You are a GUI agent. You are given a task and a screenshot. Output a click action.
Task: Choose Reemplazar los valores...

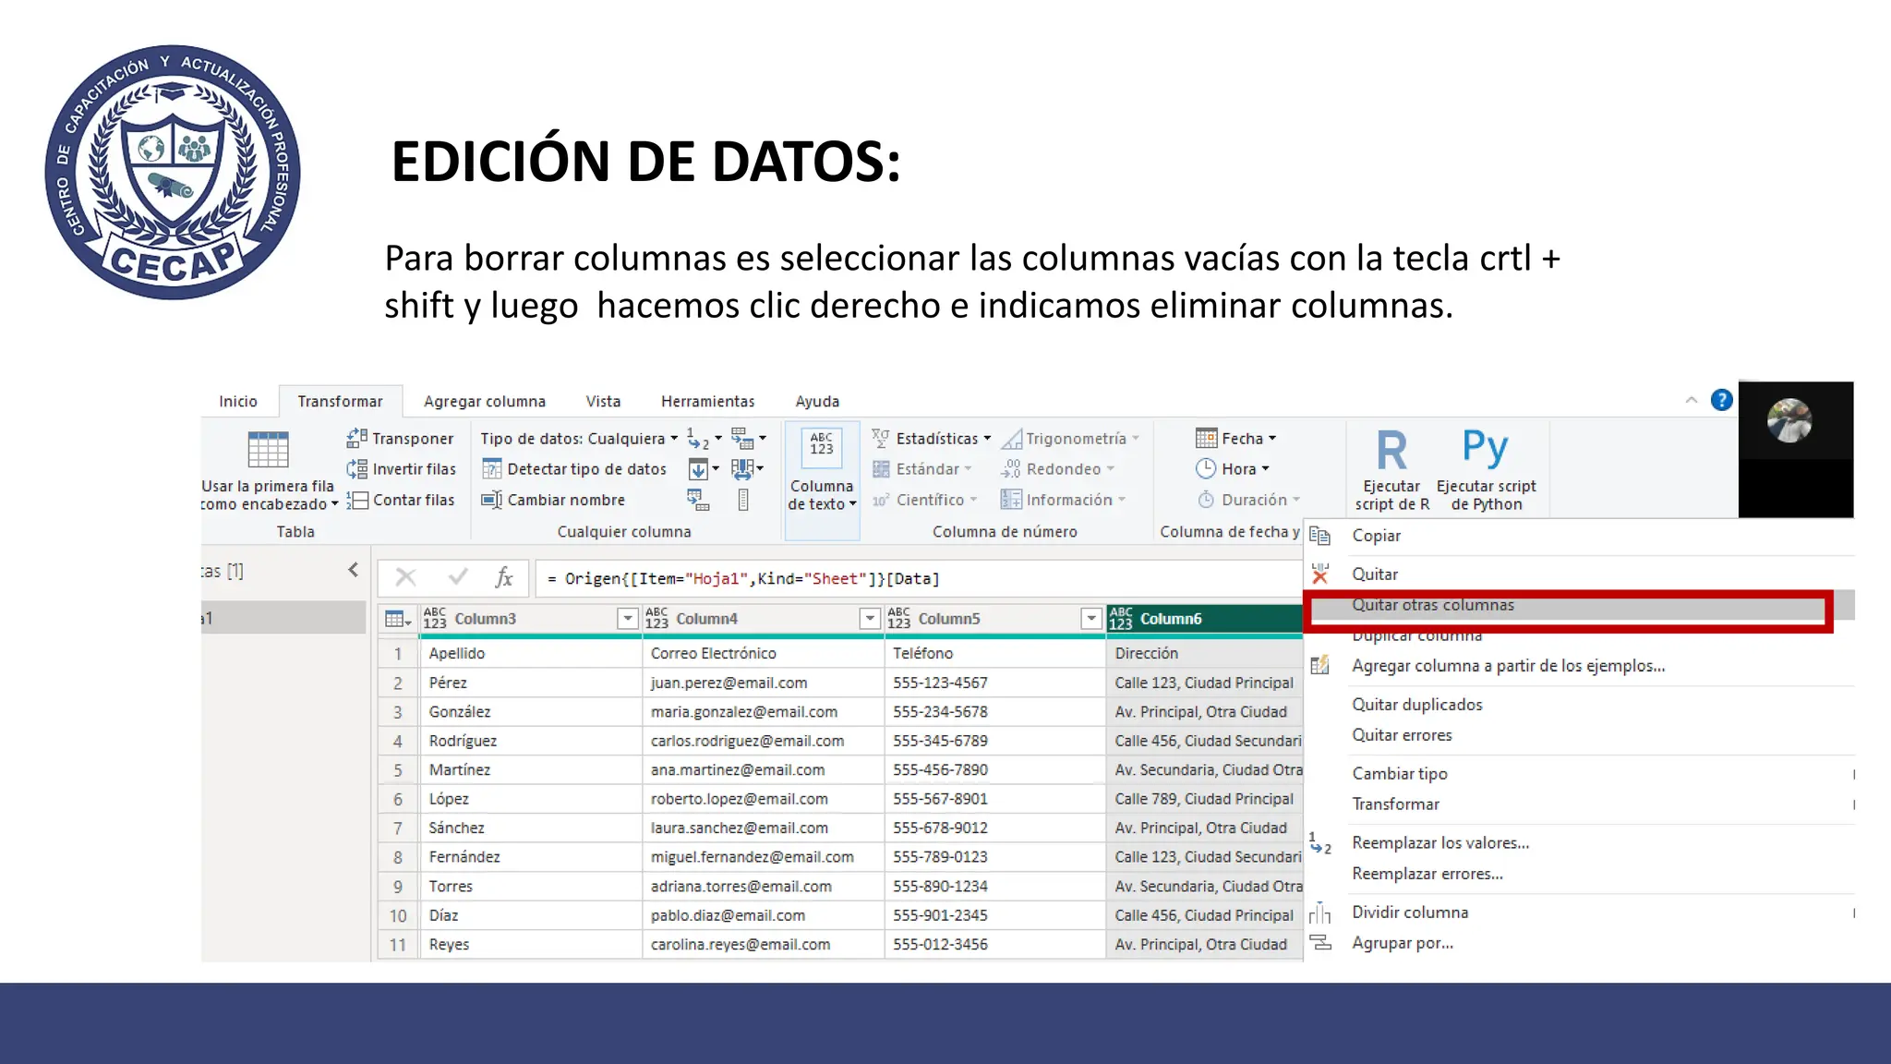click(x=1580, y=843)
